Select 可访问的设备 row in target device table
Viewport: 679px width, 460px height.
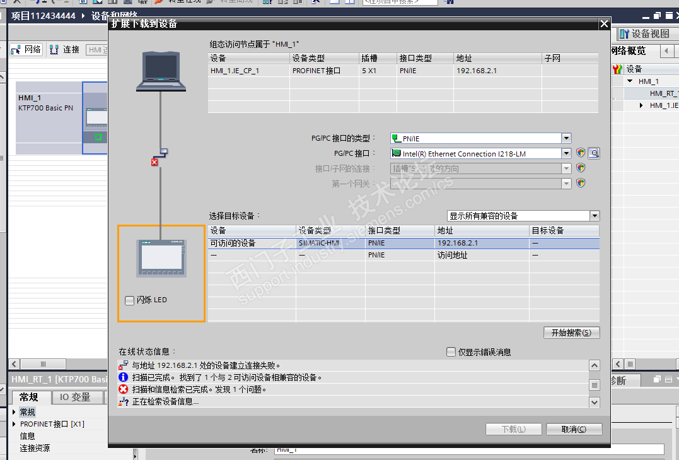(x=403, y=243)
